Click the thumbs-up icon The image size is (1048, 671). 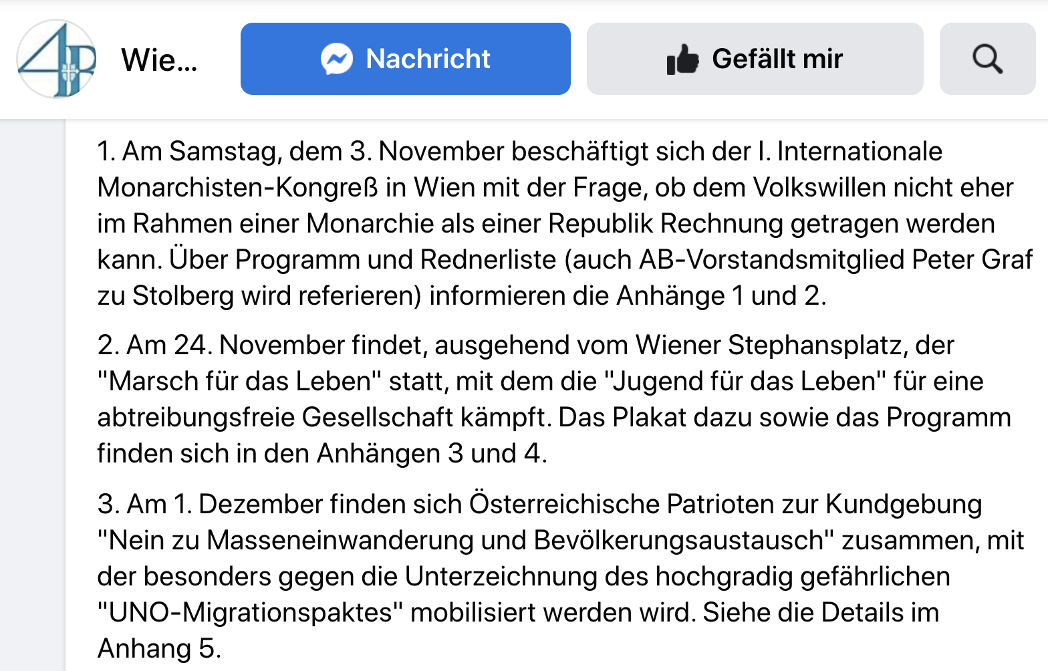click(682, 59)
